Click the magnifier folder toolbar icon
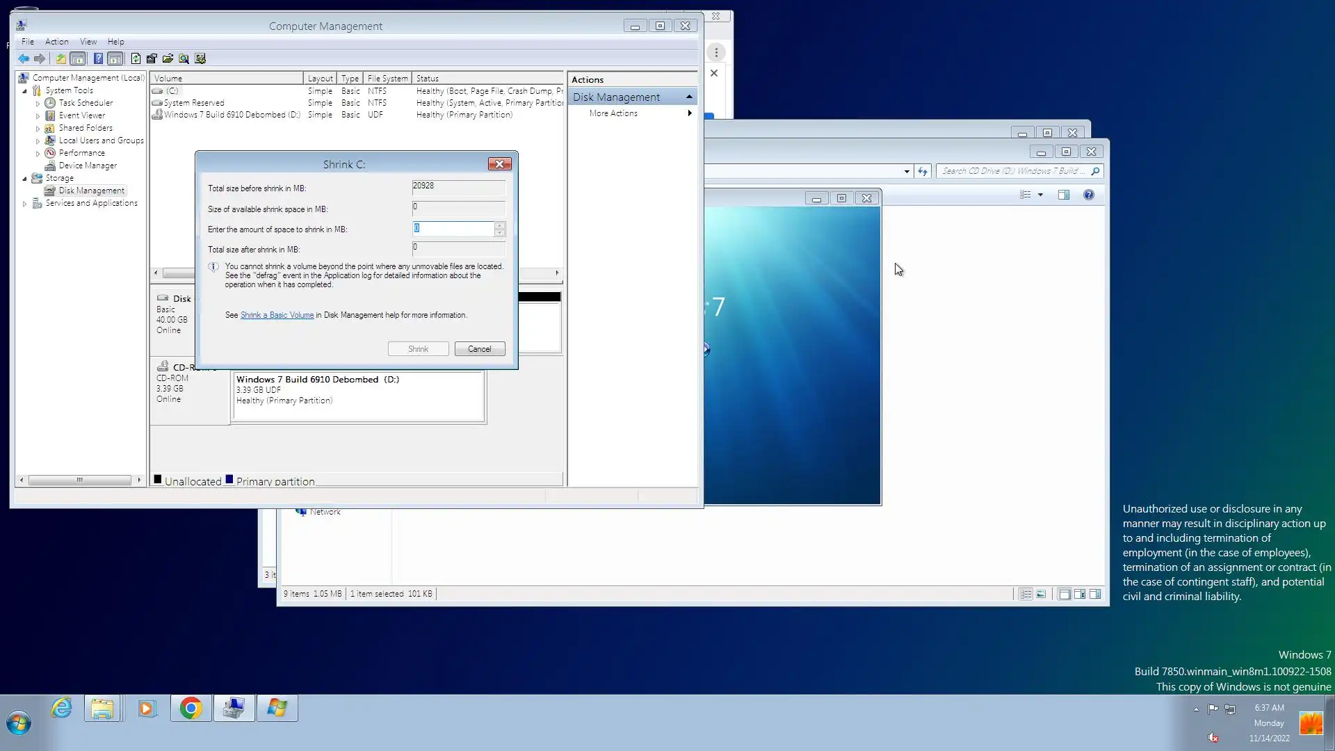The height and width of the screenshot is (751, 1335). 184,59
